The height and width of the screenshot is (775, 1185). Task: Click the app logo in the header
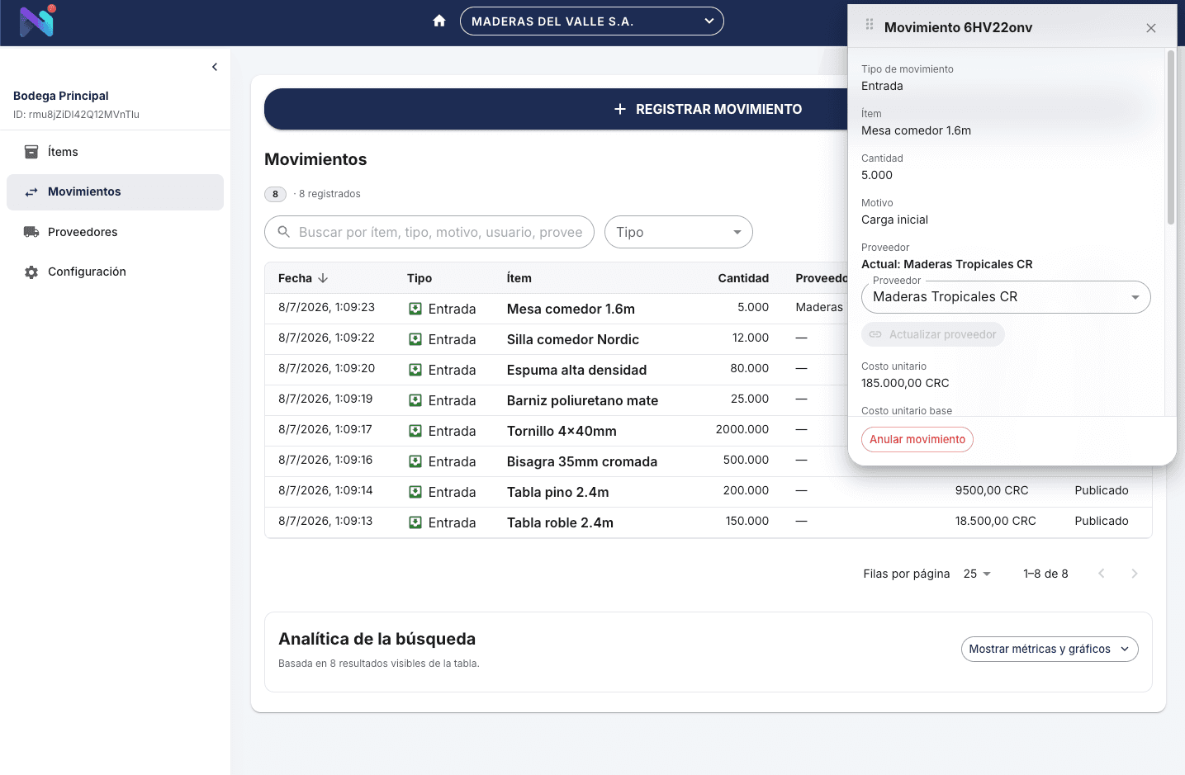pyautogui.click(x=37, y=21)
